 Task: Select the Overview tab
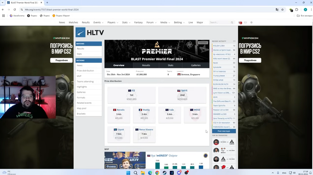pos(119,65)
